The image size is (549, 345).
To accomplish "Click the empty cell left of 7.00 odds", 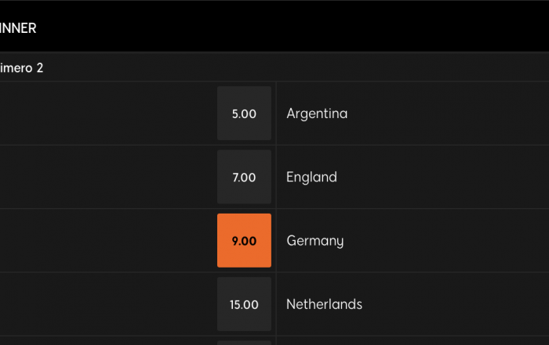I will point(107,177).
